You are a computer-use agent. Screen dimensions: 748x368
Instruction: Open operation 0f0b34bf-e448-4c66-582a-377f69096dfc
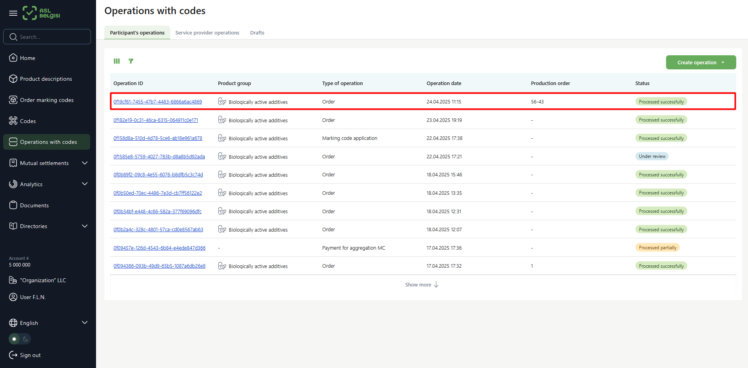click(x=157, y=211)
